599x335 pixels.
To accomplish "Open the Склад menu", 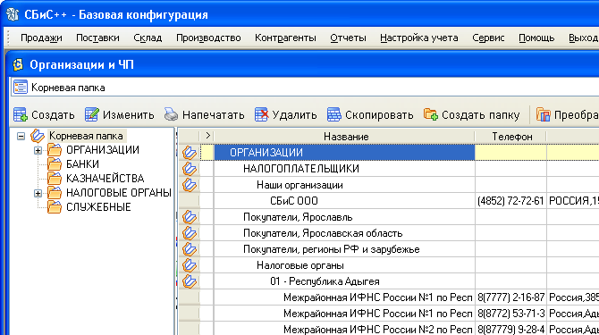I will [x=148, y=38].
